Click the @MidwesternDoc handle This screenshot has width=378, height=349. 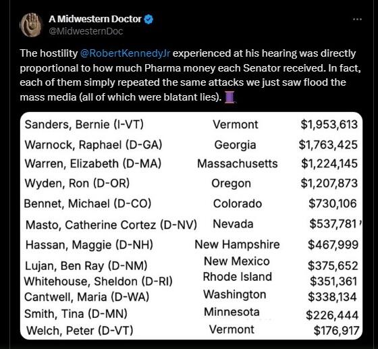(x=86, y=31)
